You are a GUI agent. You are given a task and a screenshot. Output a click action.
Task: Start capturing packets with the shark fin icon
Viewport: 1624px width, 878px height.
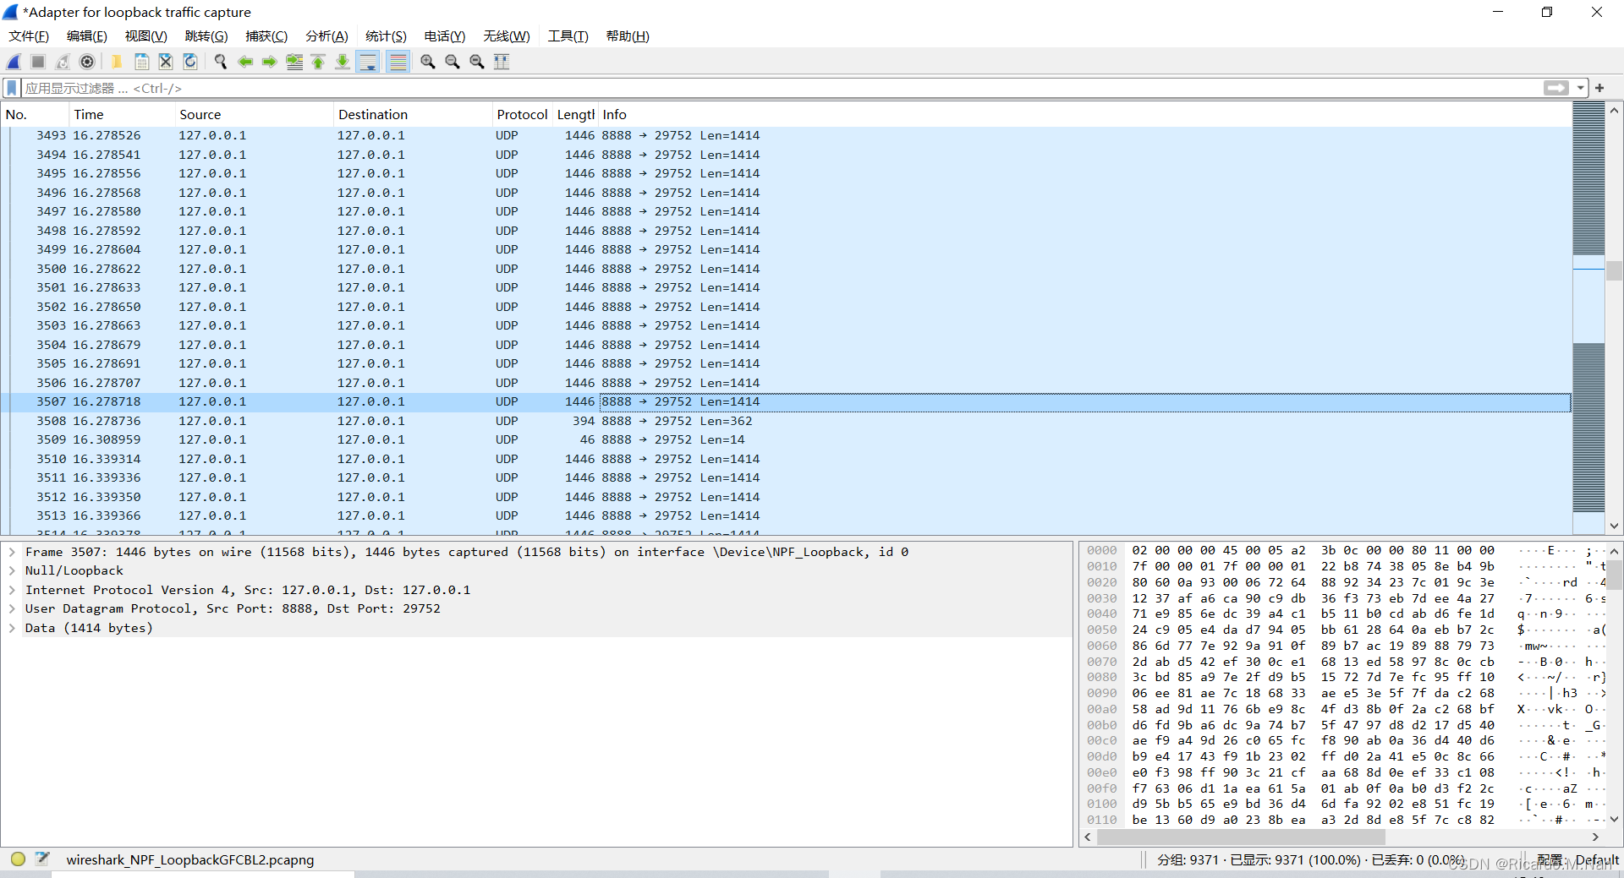(14, 62)
